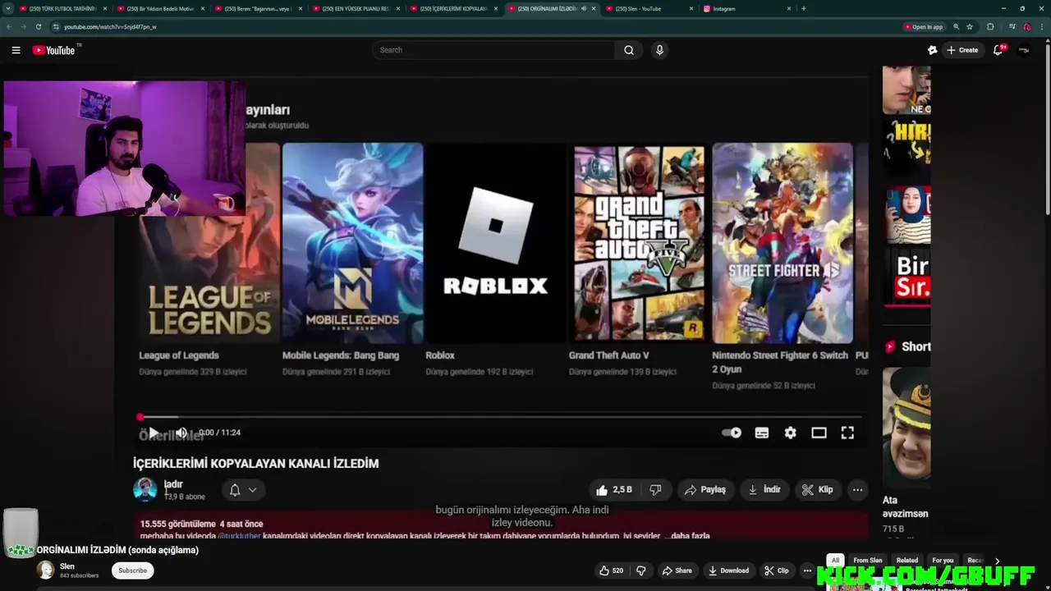Like the Slen video with 520 likes
The image size is (1051, 591).
tap(610, 570)
